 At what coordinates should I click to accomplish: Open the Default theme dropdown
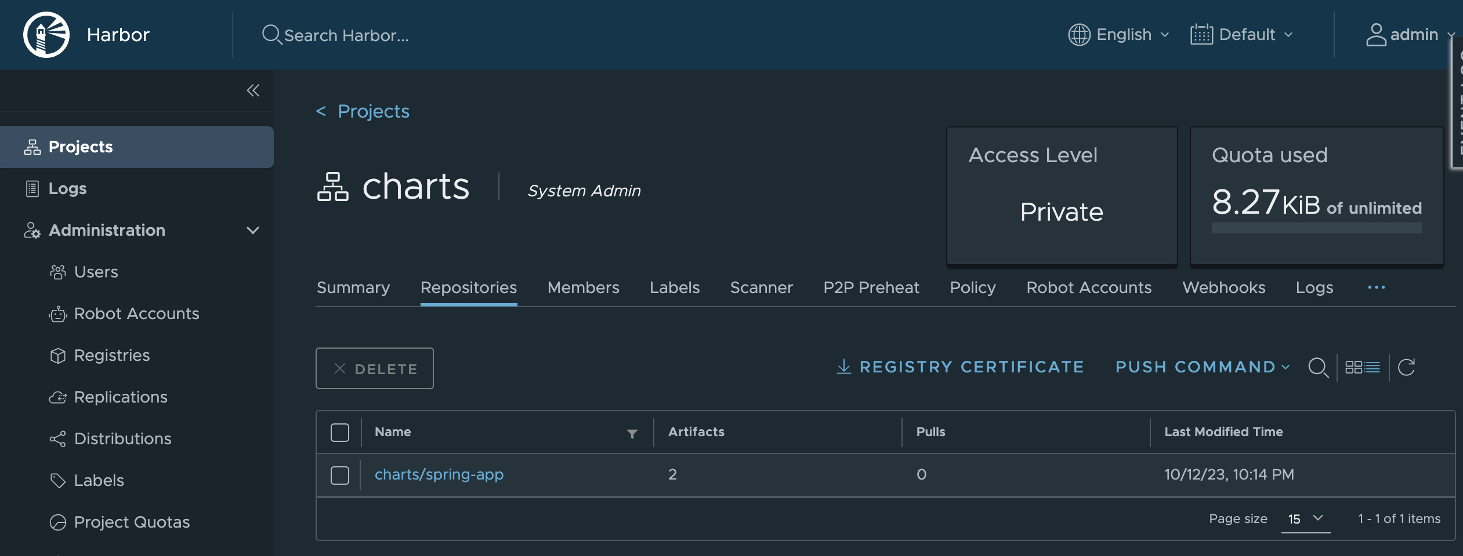click(1242, 35)
